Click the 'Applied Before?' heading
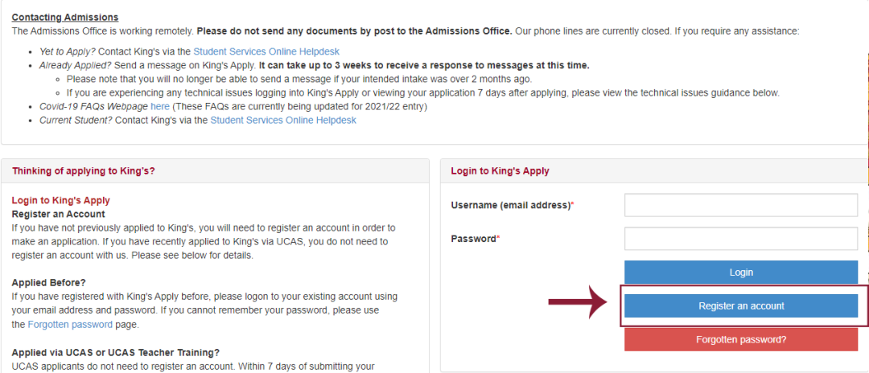869x373 pixels. [48, 282]
